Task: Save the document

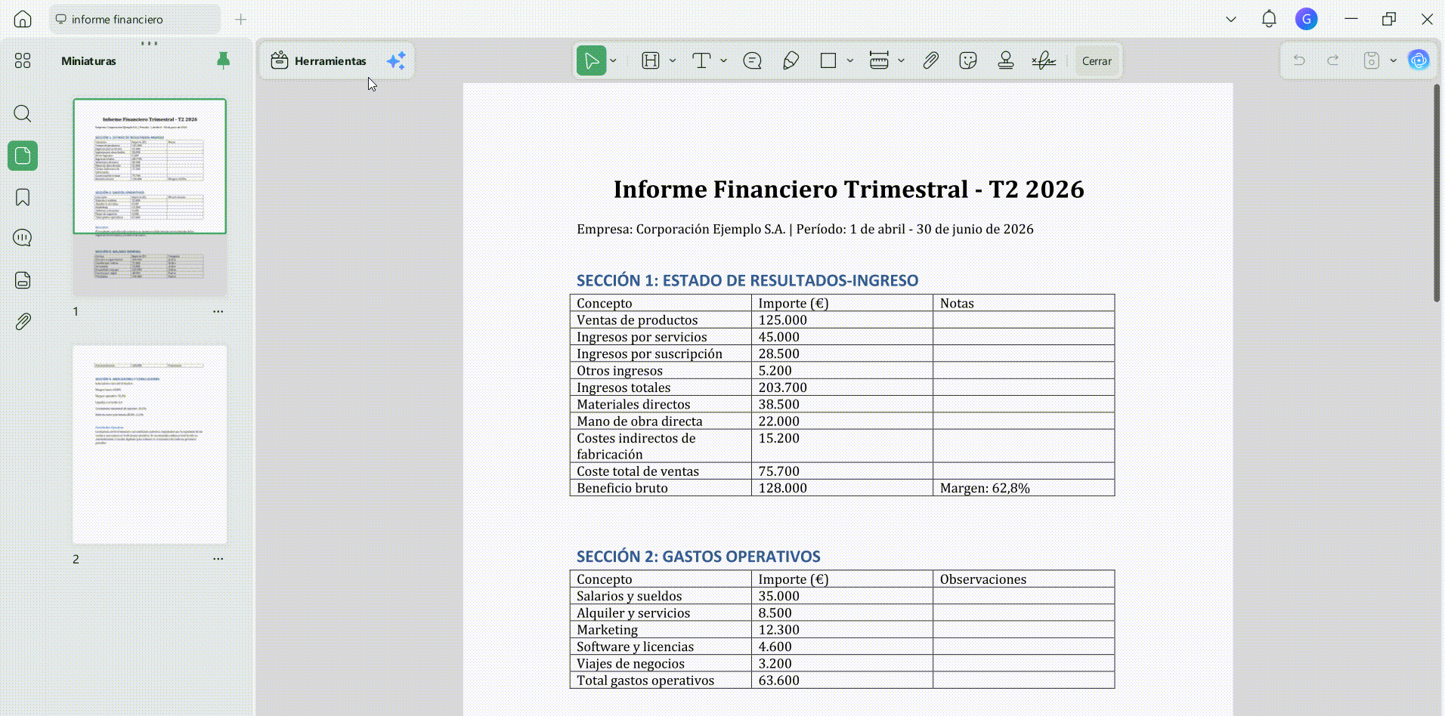Action: [1372, 60]
